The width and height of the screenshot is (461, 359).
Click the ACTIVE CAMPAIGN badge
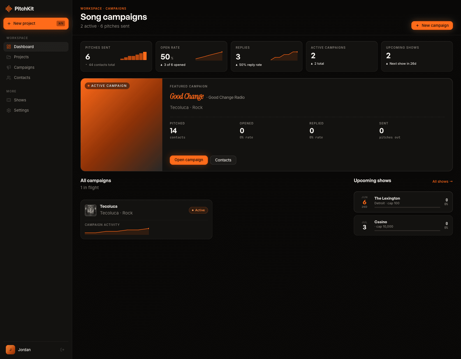point(107,86)
